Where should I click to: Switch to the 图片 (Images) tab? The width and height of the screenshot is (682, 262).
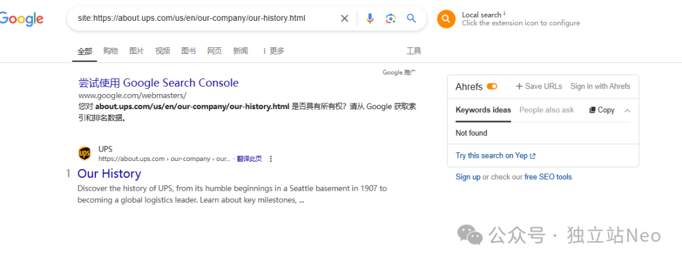pyautogui.click(x=136, y=51)
